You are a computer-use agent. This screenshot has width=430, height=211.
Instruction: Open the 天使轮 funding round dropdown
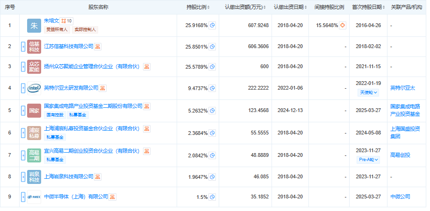coord(368,92)
